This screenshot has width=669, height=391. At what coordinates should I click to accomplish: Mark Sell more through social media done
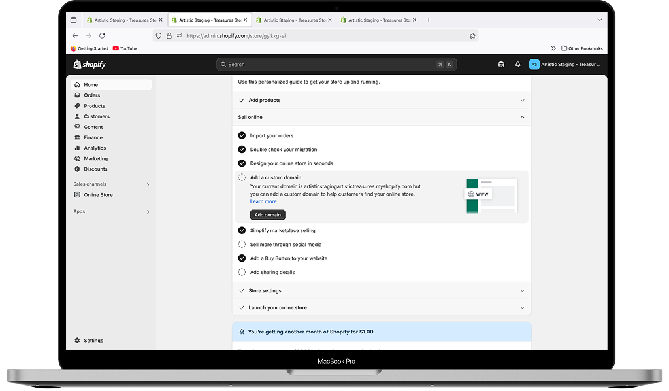(242, 244)
